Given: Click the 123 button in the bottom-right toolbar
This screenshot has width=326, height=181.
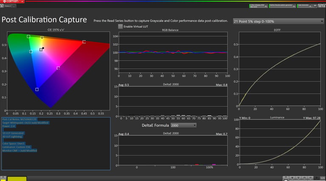Looking at the screenshot, I should pyautogui.click(x=323, y=178).
